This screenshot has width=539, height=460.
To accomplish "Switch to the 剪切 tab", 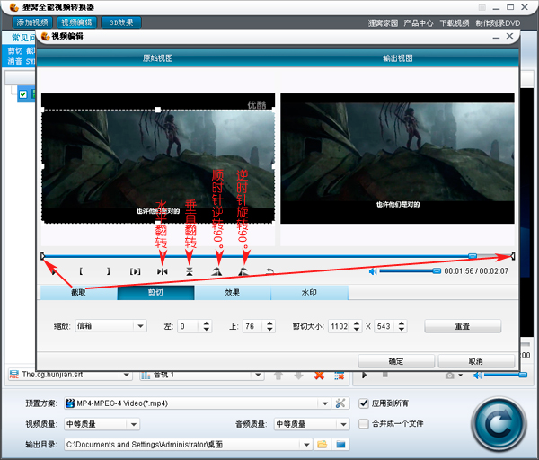I will [155, 293].
